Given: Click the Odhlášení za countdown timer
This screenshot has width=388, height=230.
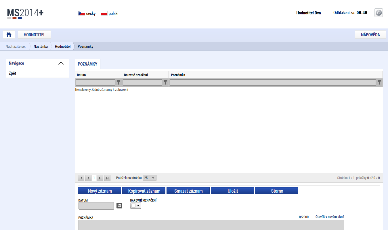Looking at the screenshot, I should click(350, 13).
